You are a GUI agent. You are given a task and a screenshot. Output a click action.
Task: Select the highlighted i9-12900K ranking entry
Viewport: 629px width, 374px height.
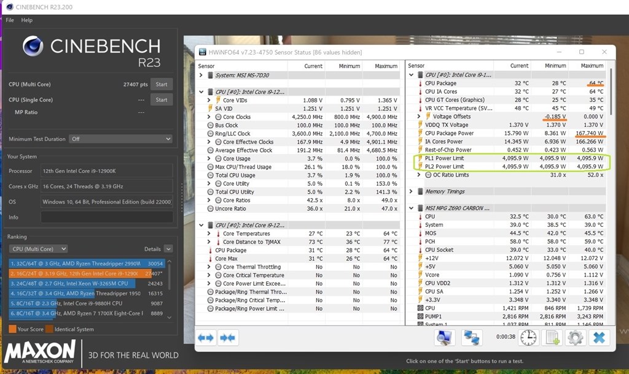86,273
